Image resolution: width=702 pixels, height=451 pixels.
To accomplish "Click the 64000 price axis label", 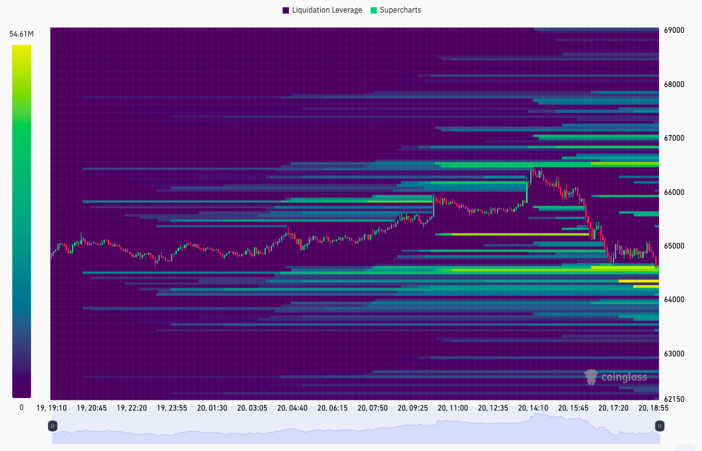I will click(674, 300).
